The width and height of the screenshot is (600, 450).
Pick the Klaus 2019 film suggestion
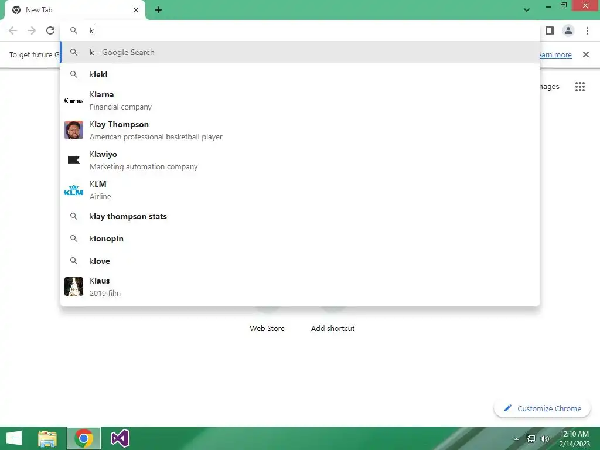coord(301,287)
